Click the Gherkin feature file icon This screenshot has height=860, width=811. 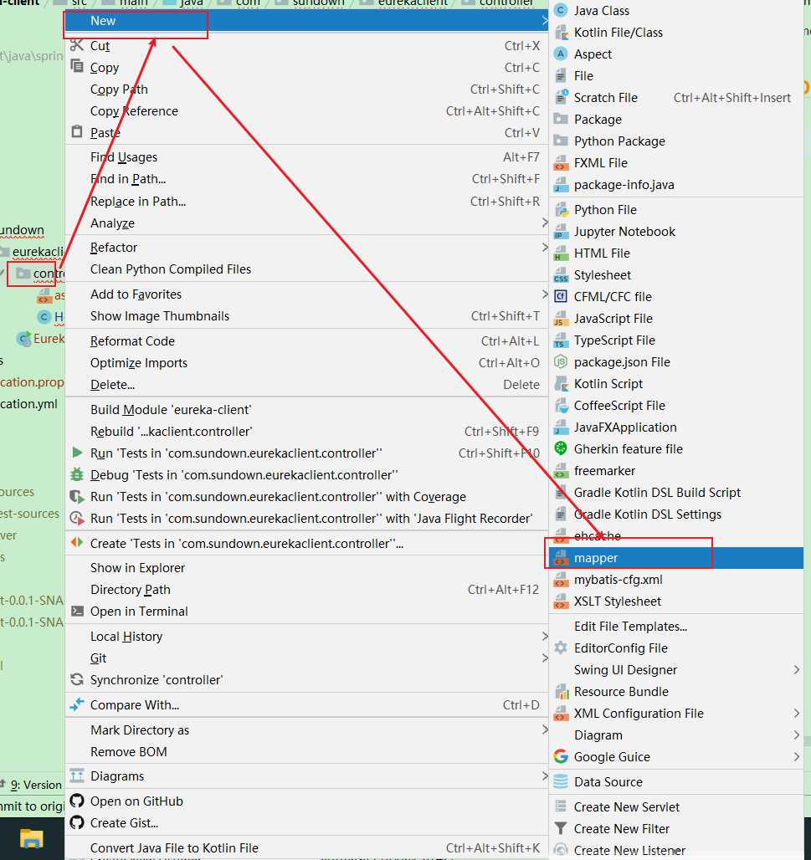click(x=560, y=448)
